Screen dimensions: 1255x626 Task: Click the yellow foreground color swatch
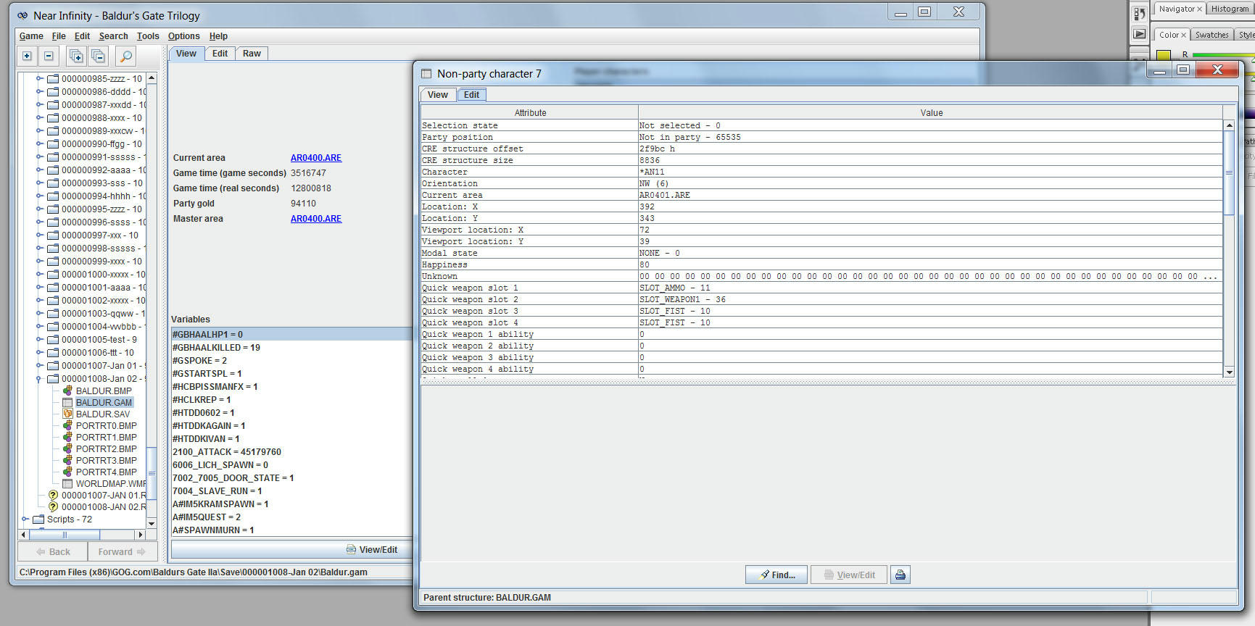tap(1164, 55)
